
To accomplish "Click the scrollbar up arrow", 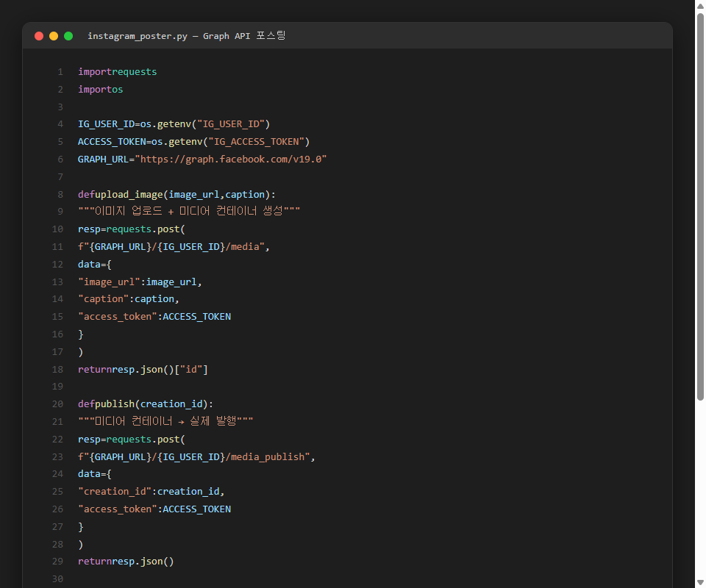I will [699, 6].
